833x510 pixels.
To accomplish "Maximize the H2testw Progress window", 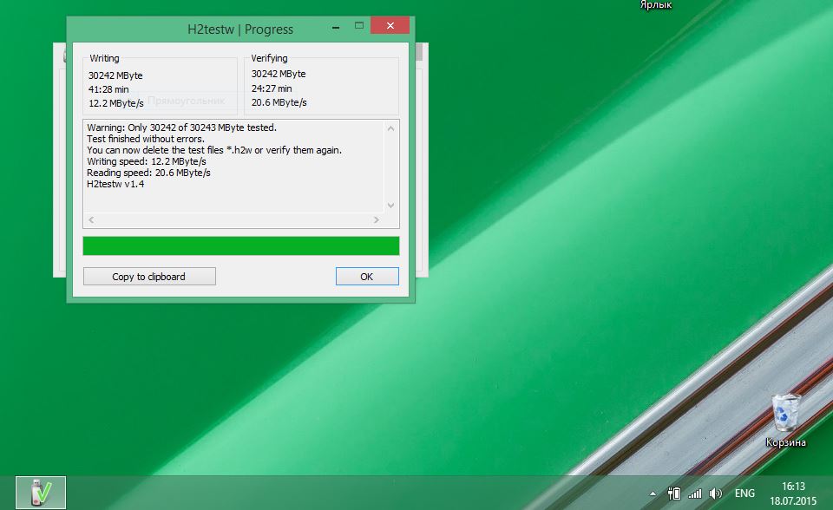I will coord(359,25).
